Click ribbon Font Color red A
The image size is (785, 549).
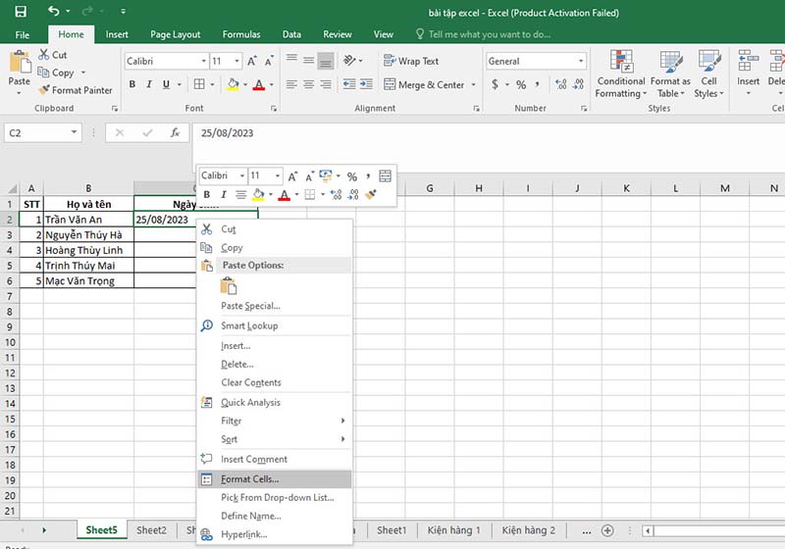(259, 84)
